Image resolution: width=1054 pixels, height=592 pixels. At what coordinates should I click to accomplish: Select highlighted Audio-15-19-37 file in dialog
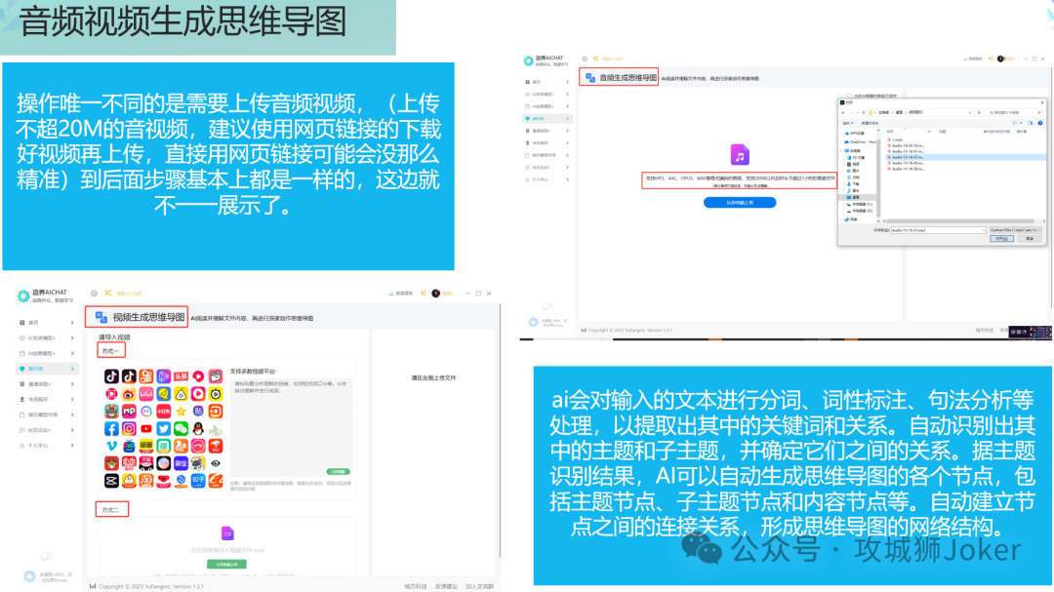[966, 157]
